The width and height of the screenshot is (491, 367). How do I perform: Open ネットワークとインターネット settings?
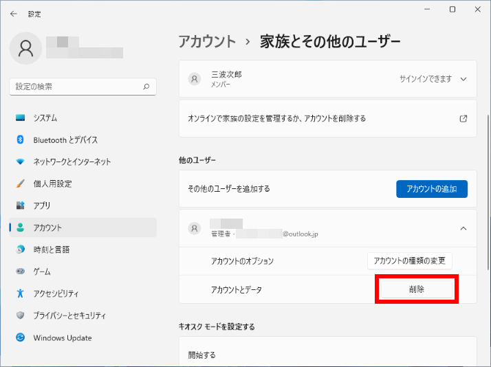coord(83,162)
